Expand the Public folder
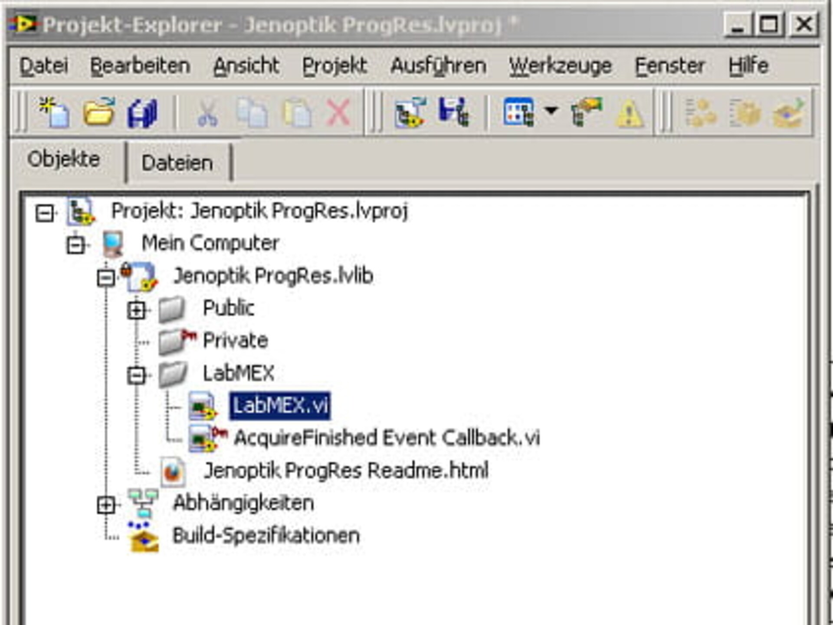833x625 pixels. [137, 310]
